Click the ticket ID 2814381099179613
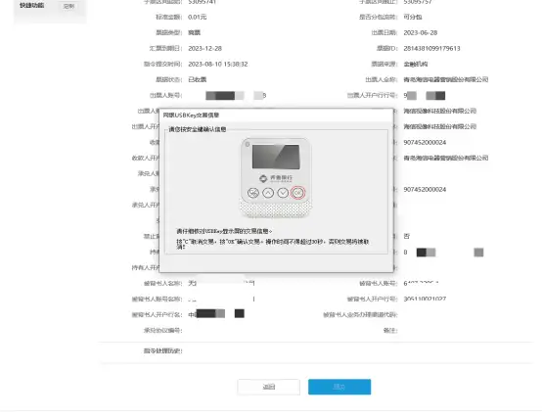The height and width of the screenshot is (417, 542). tap(431, 48)
